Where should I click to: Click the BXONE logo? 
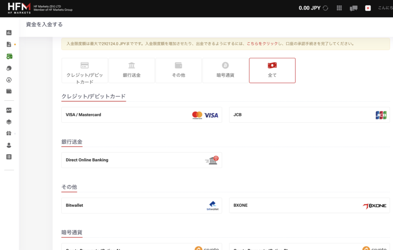pos(375,205)
